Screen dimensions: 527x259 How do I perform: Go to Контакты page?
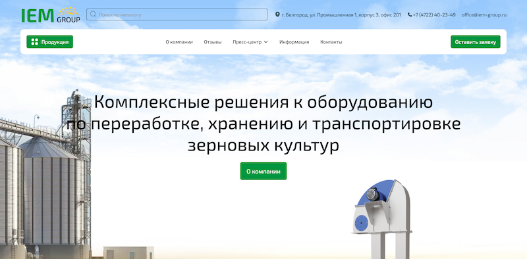pos(331,42)
